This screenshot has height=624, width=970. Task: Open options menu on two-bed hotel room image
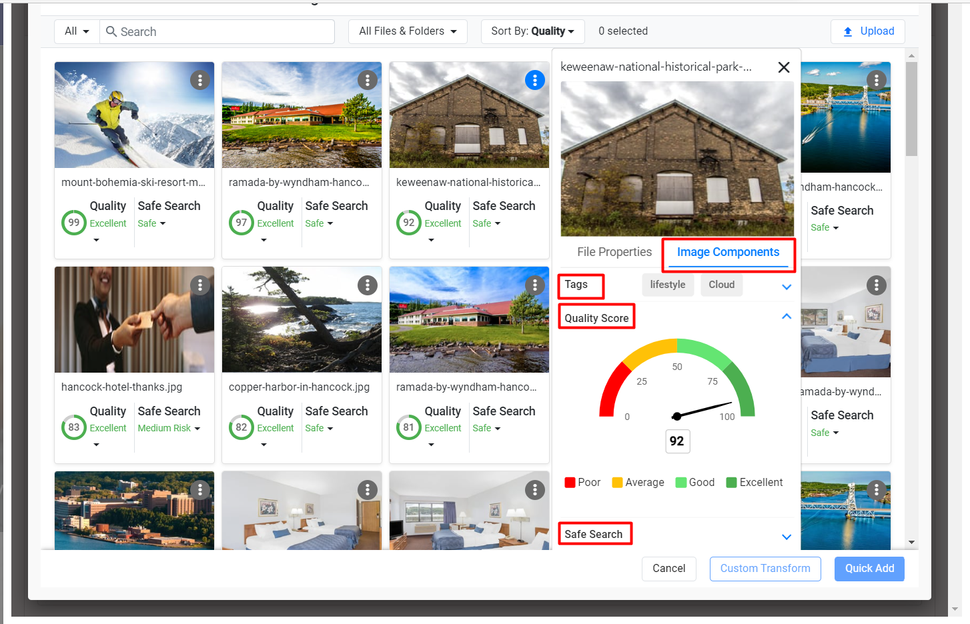tap(368, 490)
